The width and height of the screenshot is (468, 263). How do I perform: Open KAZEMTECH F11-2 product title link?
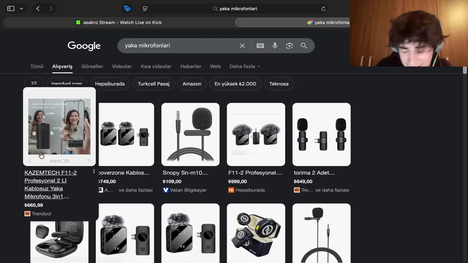(x=51, y=184)
